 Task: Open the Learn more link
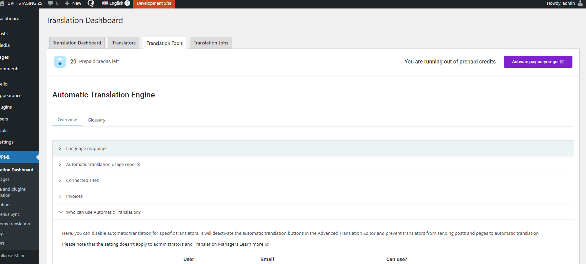251,244
